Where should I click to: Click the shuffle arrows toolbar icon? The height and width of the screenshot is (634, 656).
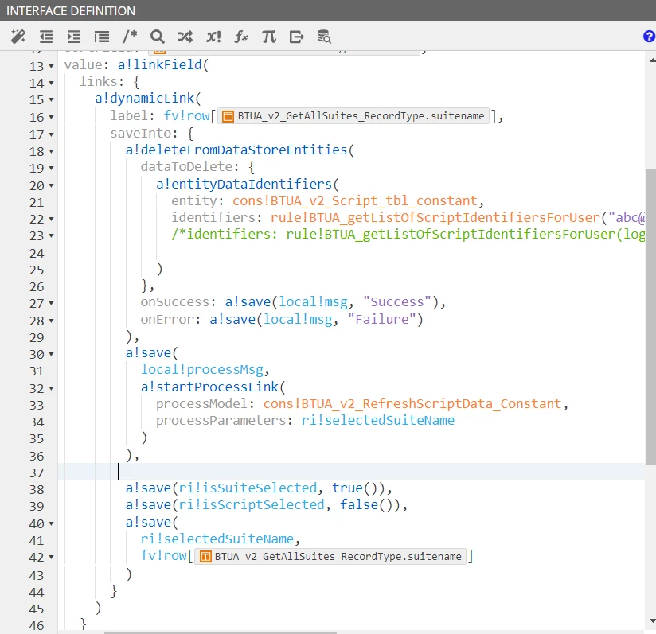185,37
